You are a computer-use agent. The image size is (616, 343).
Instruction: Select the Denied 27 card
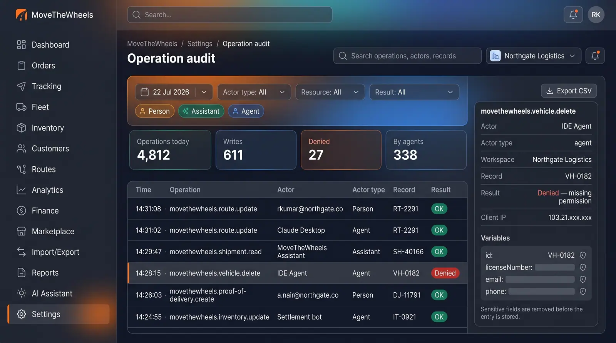tap(341, 150)
